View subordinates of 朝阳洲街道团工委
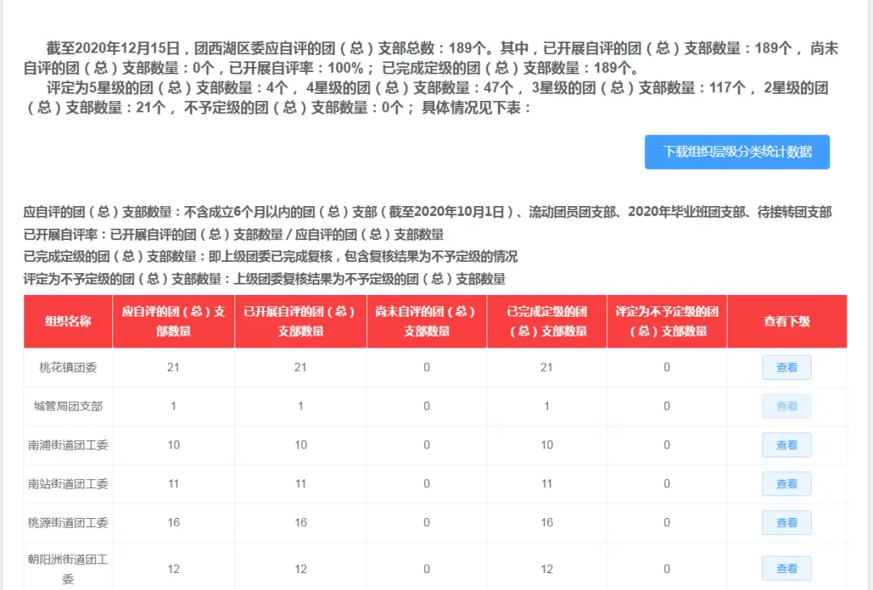Screen dimensions: 873x590 pos(786,568)
